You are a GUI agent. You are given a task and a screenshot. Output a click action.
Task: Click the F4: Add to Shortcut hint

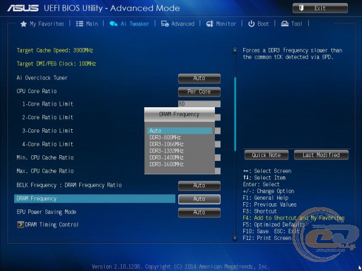294,218
